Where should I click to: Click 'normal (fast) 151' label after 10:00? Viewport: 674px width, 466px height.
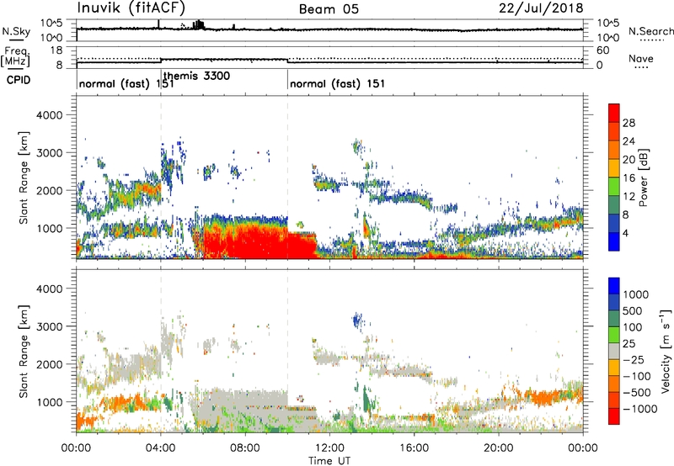(338, 83)
